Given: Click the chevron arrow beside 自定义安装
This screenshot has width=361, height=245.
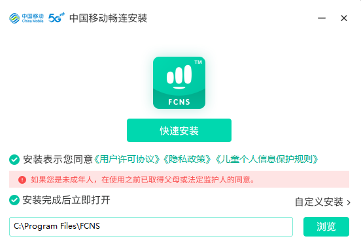Looking at the screenshot, I should coord(349,203).
